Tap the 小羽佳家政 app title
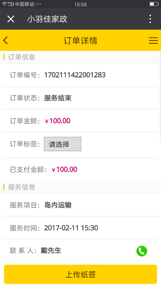The image size is (161, 288). [x=47, y=19]
